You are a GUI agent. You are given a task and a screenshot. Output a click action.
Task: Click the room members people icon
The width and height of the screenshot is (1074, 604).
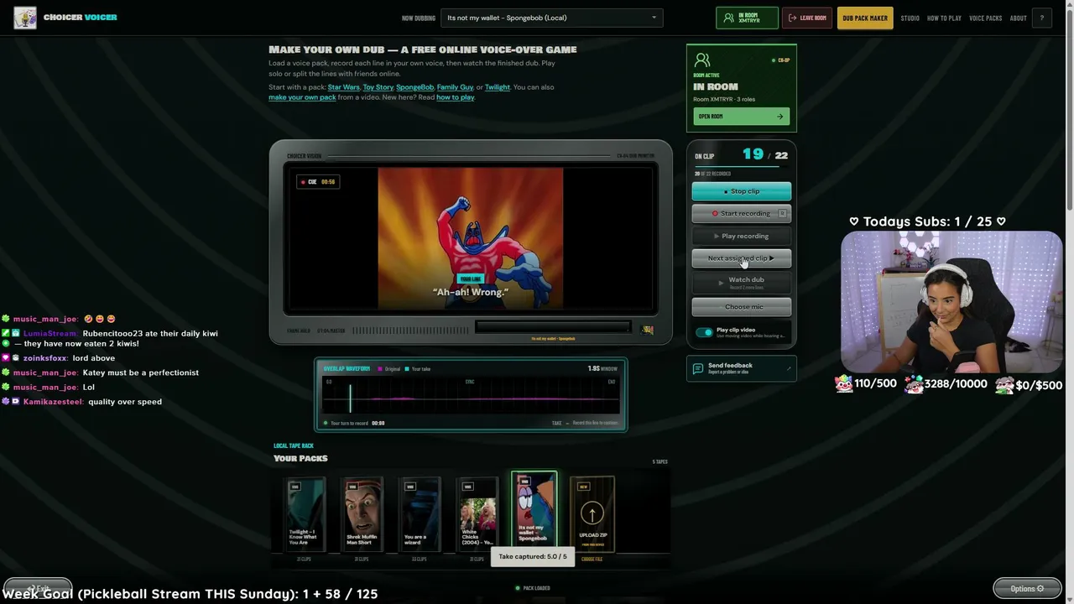pos(702,60)
